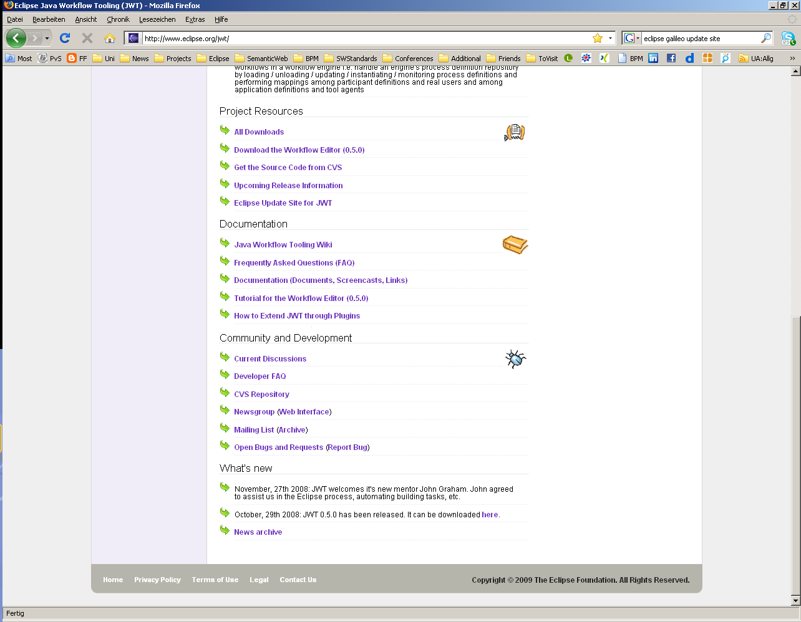The width and height of the screenshot is (801, 622).
Task: Bookmark this page with the star icon
Action: (x=598, y=38)
